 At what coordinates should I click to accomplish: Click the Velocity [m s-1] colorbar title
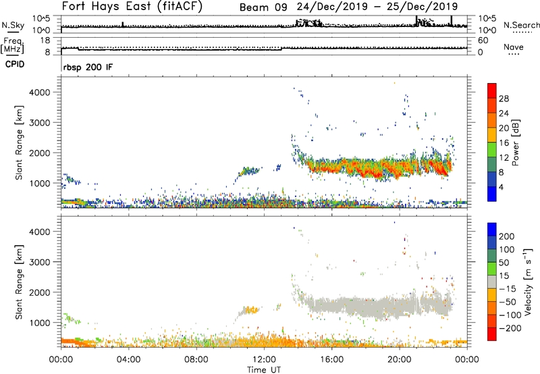point(528,282)
